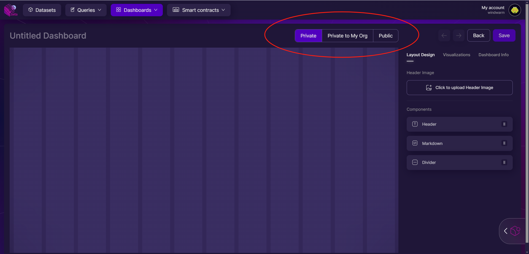529x254 pixels.
Task: Click the Untitled Dashboard title field
Action: 48,36
